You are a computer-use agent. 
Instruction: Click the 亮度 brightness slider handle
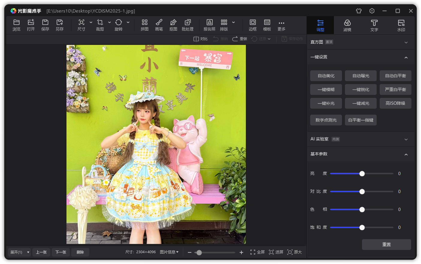click(x=362, y=174)
